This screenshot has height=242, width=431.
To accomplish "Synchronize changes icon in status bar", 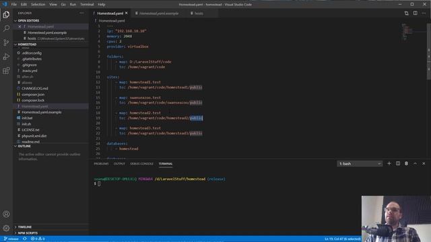I will [x=25, y=239].
